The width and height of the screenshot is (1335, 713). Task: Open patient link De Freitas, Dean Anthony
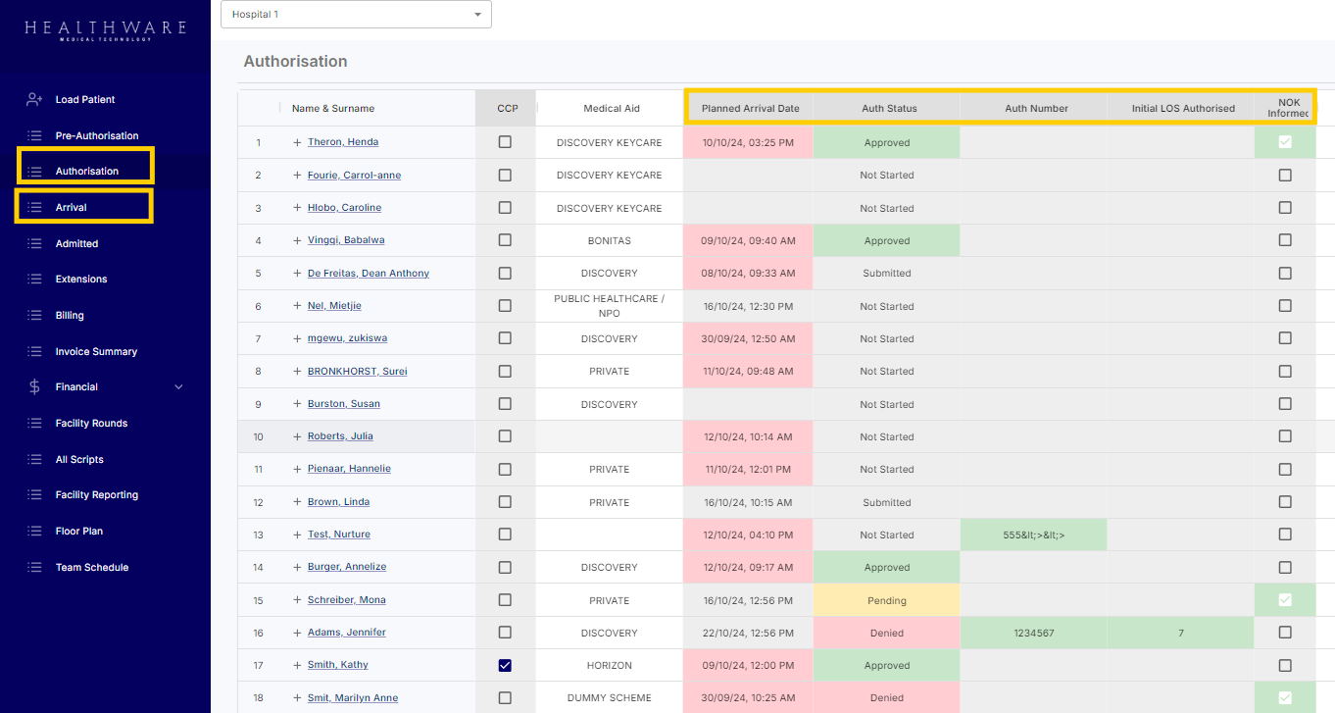368,273
